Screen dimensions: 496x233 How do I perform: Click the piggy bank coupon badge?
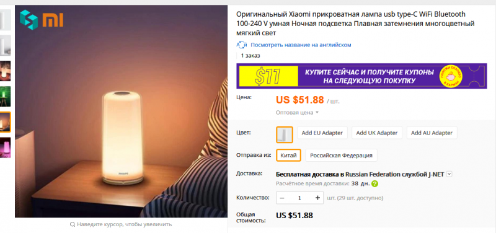(451, 76)
